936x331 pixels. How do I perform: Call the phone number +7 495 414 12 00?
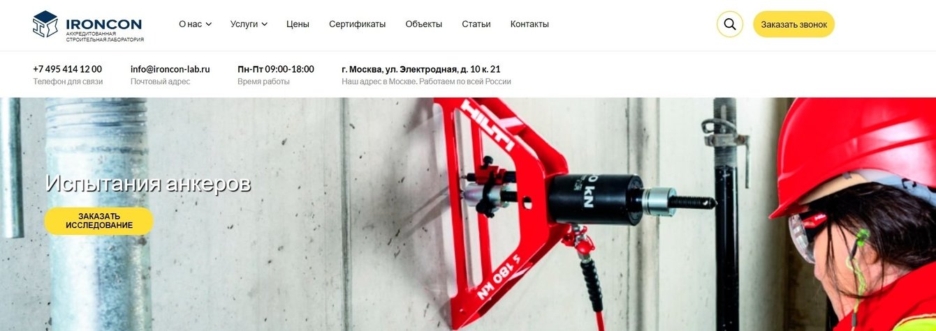coord(67,69)
